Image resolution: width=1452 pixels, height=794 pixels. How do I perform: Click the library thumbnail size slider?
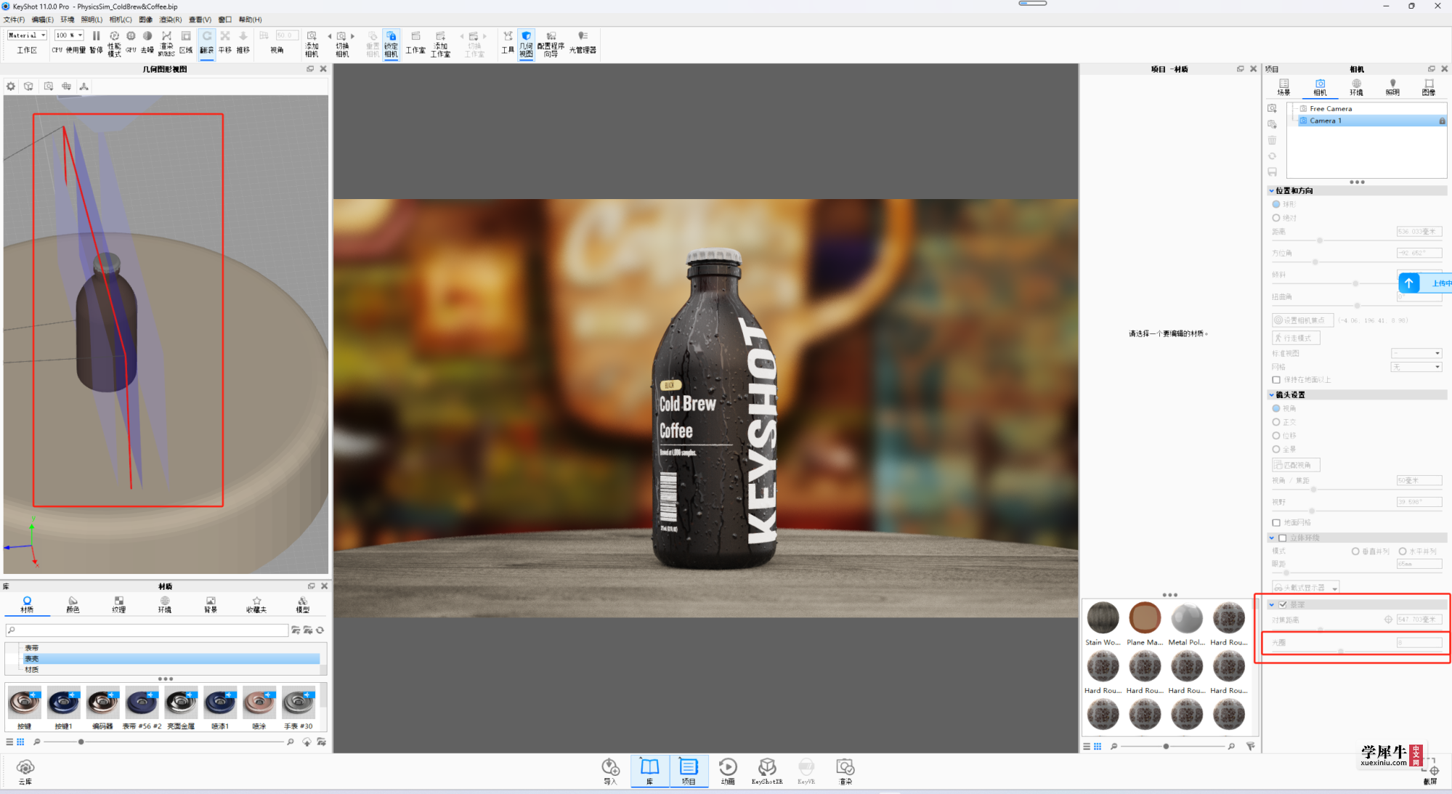(x=163, y=742)
